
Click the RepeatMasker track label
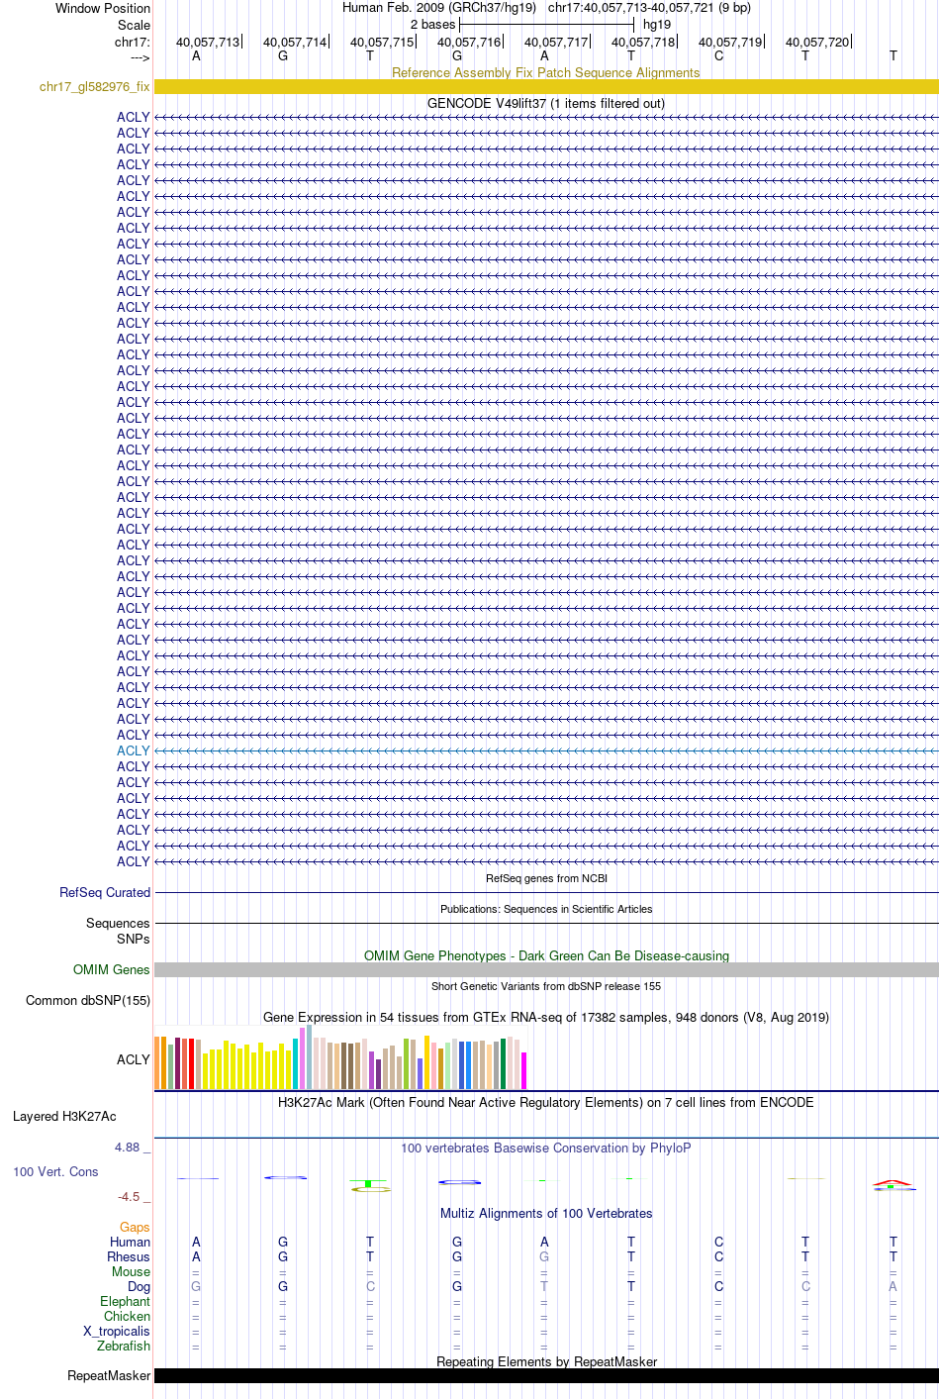tap(109, 1375)
